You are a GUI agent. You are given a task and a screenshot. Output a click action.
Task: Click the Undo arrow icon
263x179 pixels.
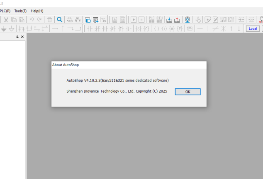click(x=32, y=20)
